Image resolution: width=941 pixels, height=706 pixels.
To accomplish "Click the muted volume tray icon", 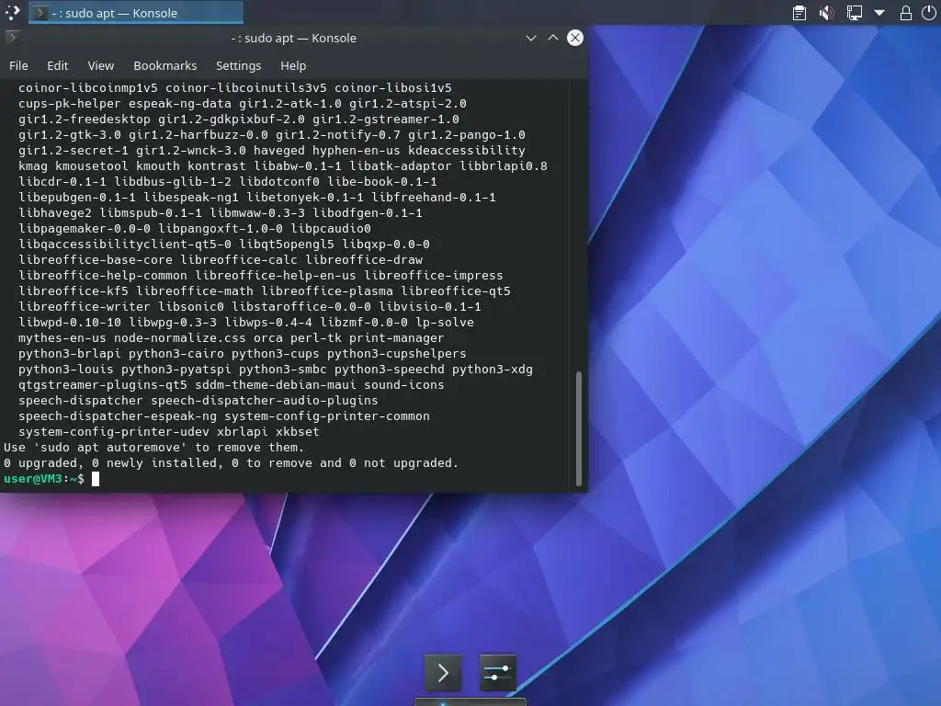I will pos(826,13).
